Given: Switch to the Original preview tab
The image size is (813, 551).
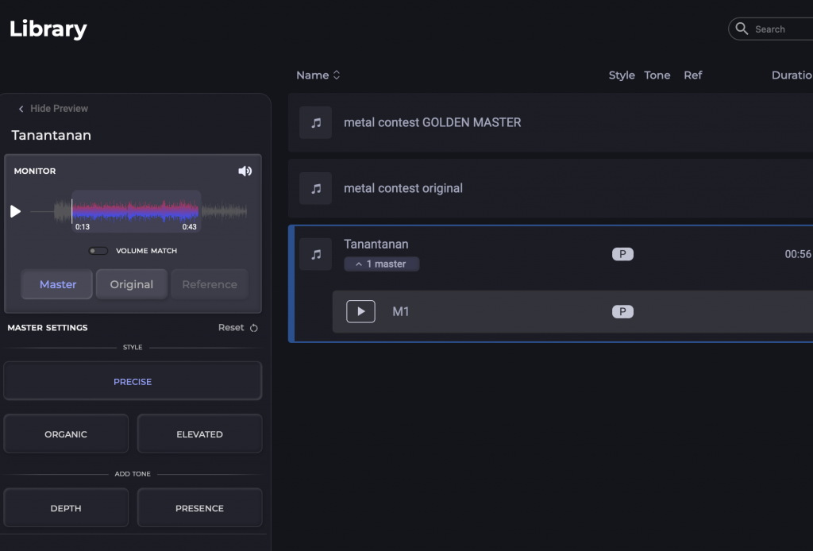Looking at the screenshot, I should [131, 283].
